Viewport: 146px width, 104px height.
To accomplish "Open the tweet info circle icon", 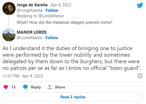I will point(140,76).
